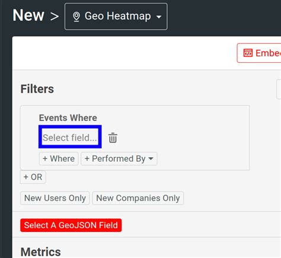Open the Select field combo box
Screen dimensions: 281x258
(x=70, y=138)
